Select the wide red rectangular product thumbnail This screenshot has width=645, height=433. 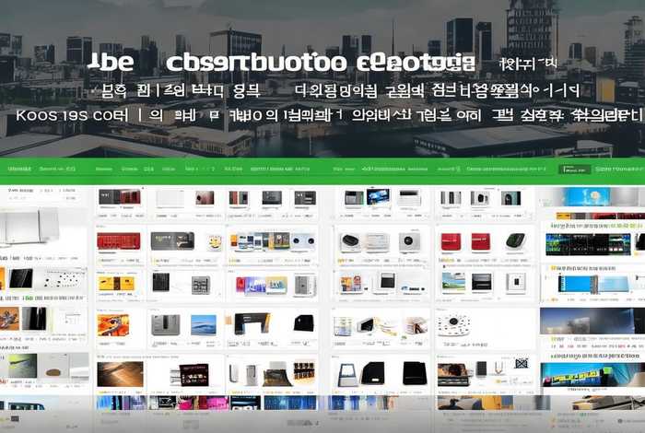pos(119,241)
